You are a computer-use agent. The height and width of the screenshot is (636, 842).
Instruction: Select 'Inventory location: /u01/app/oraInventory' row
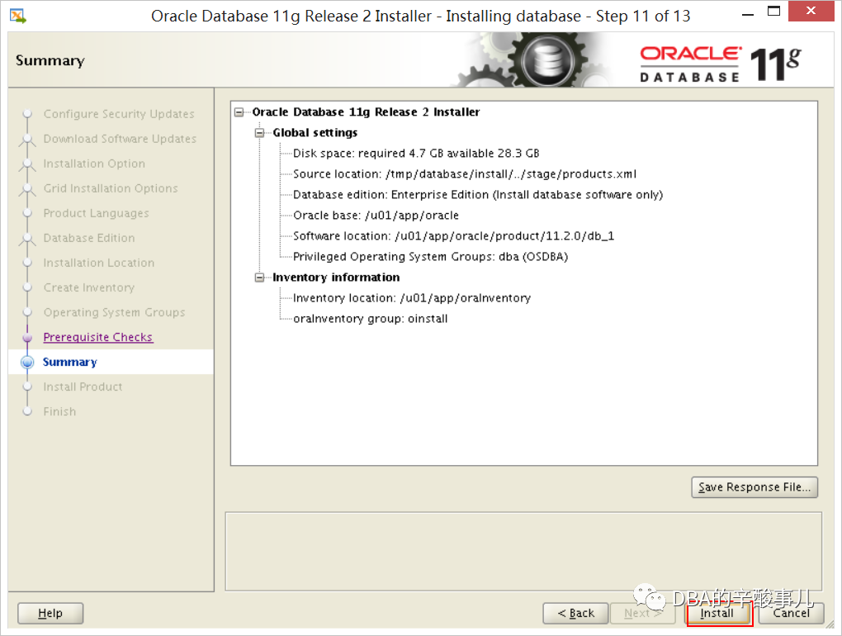coord(412,298)
